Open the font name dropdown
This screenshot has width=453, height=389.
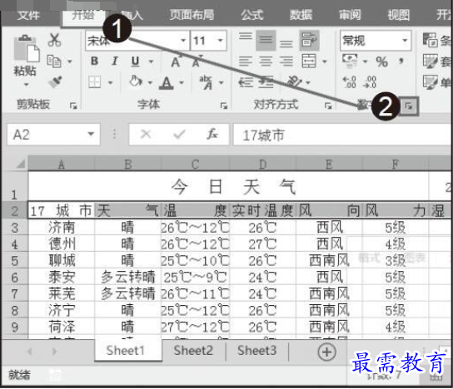click(x=183, y=41)
